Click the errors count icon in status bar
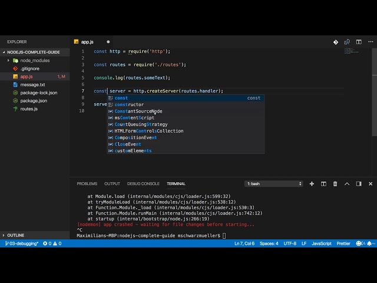The height and width of the screenshot is (283, 377). 45,243
